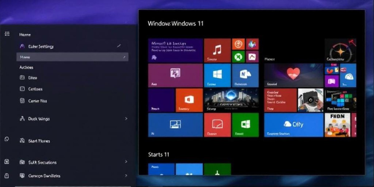
Task: Open the OneNote tile
Action: click(x=245, y=75)
